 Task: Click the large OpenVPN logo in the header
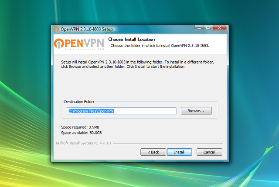tap(79, 44)
